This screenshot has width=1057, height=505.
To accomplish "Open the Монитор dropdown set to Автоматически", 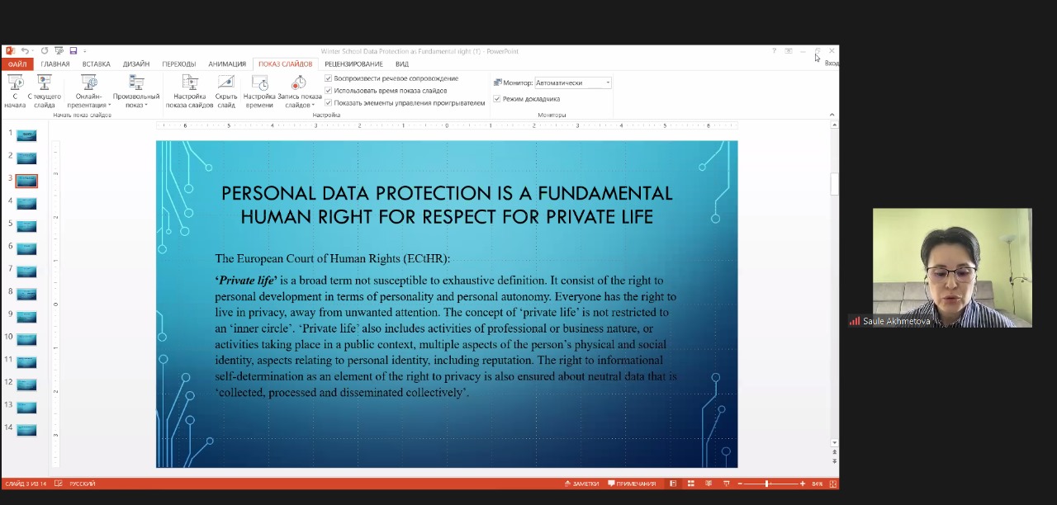I will pyautogui.click(x=573, y=83).
